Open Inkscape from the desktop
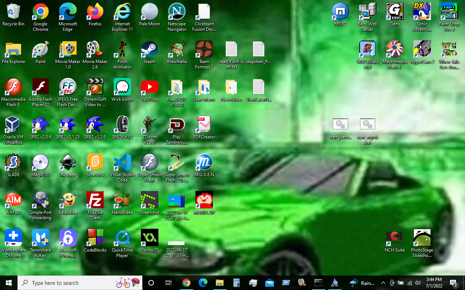 (x=68, y=165)
